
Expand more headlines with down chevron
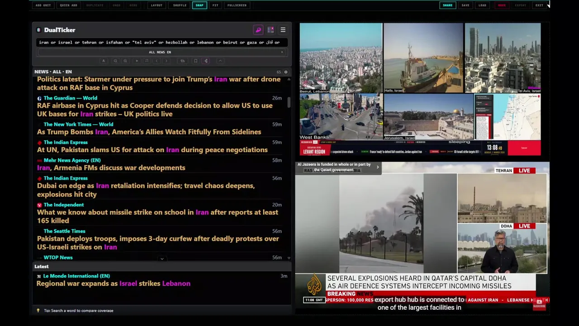pos(162,259)
